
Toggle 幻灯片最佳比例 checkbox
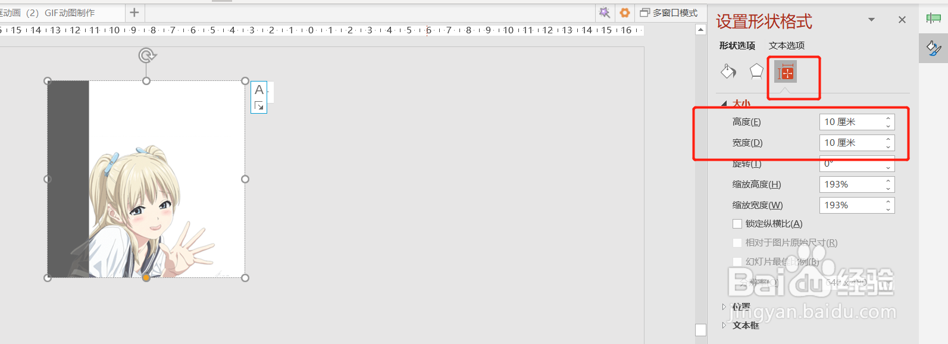[737, 262]
